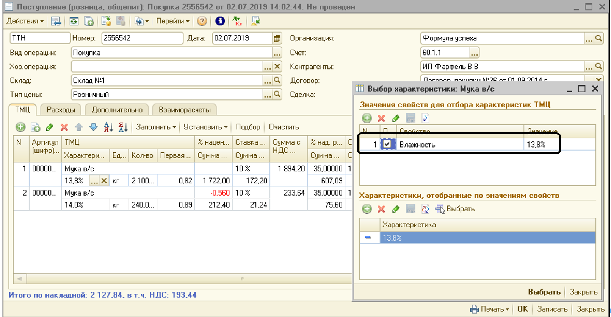Open the Заполнить dropdown in table toolbar
The width and height of the screenshot is (611, 317).
tap(156, 127)
